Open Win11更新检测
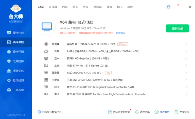 click(119, 112)
